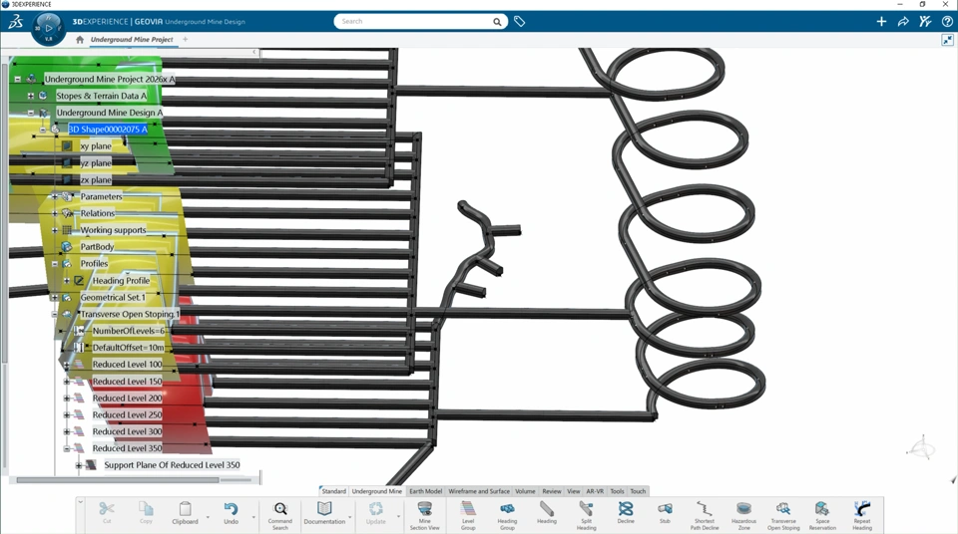Add a new tab with plus button

click(186, 40)
